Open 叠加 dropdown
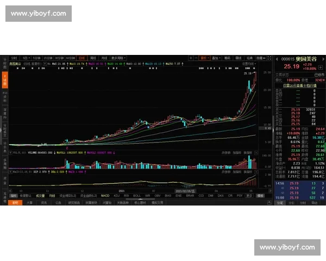 [216, 58]
